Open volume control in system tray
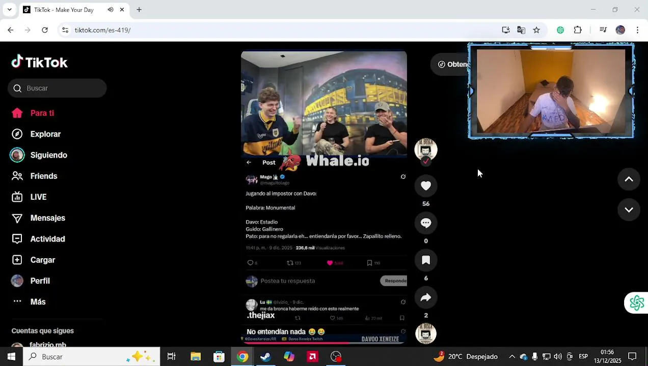 [x=558, y=357]
